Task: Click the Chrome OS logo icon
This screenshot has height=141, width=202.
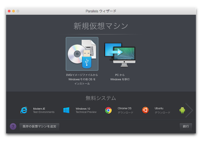Action: 108,110
